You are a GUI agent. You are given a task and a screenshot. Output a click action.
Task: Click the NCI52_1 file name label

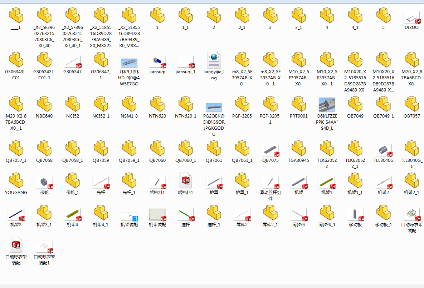click(101, 116)
